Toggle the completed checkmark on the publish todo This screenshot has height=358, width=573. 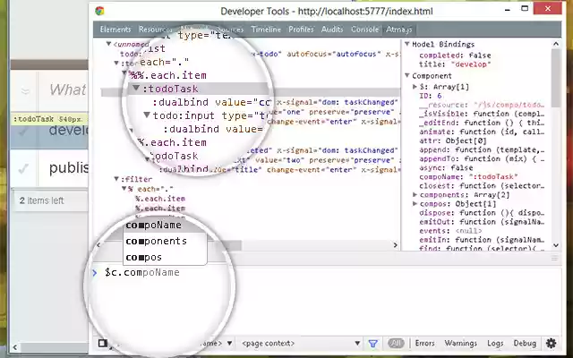[x=24, y=168]
